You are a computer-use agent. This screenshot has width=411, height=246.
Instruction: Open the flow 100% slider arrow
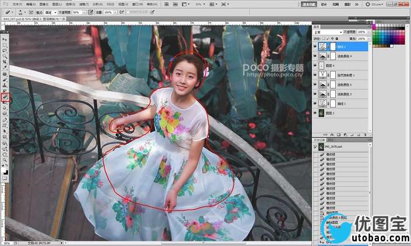115,12
